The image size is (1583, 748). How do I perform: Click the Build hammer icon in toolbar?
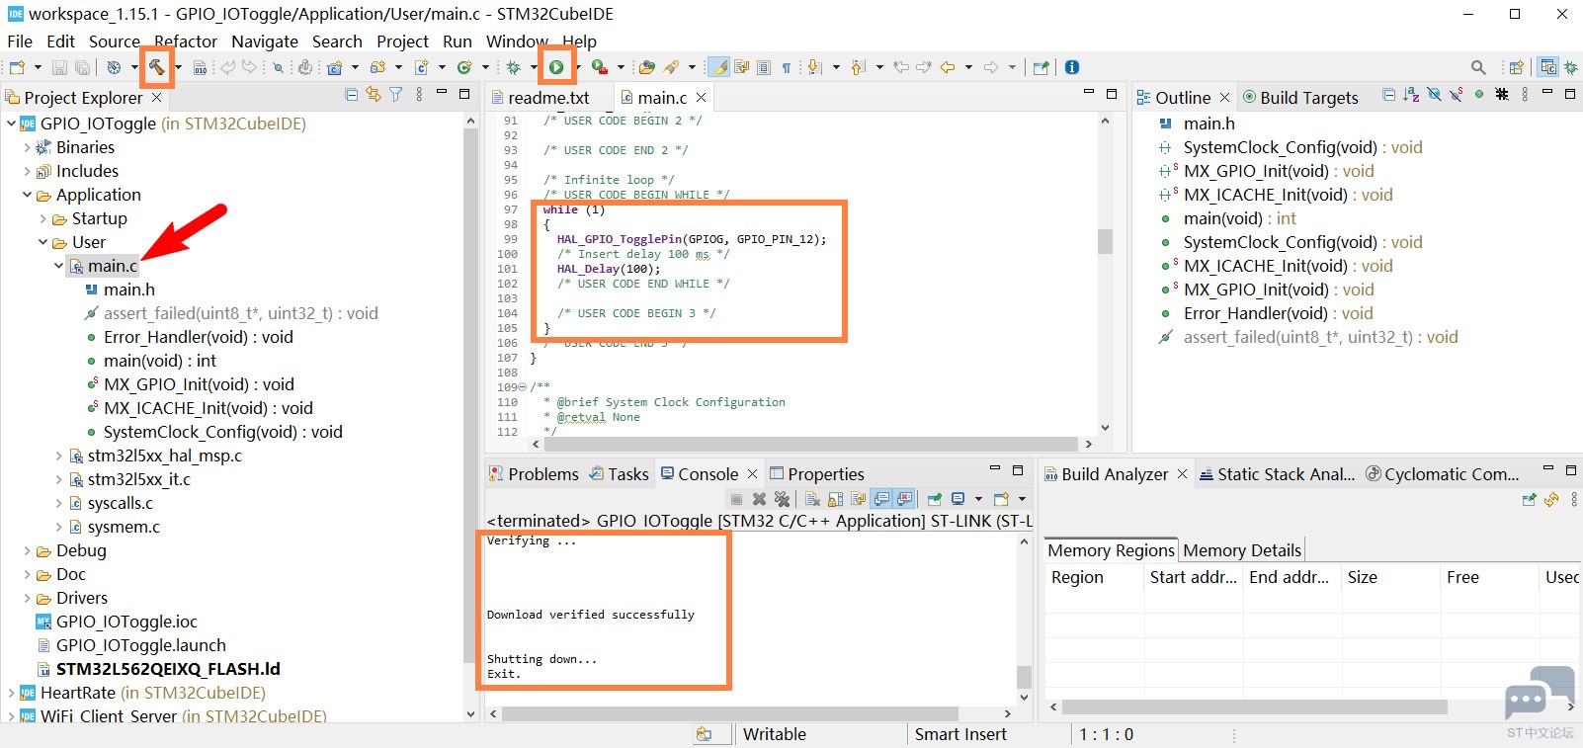(x=157, y=67)
